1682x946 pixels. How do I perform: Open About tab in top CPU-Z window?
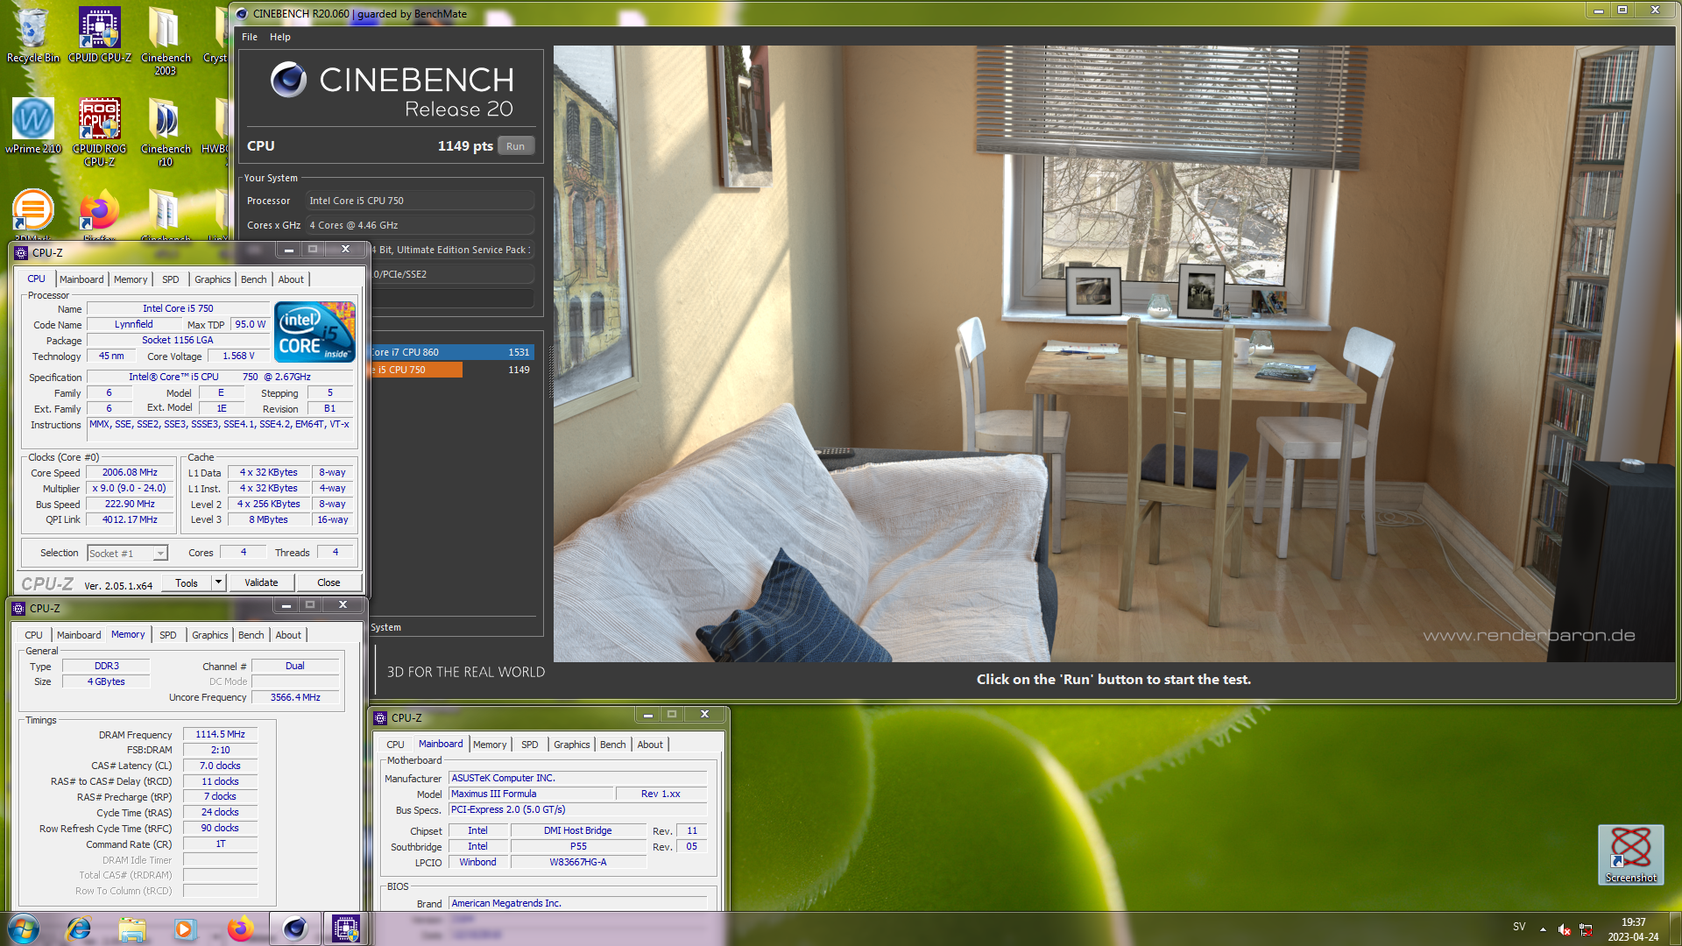(x=291, y=279)
